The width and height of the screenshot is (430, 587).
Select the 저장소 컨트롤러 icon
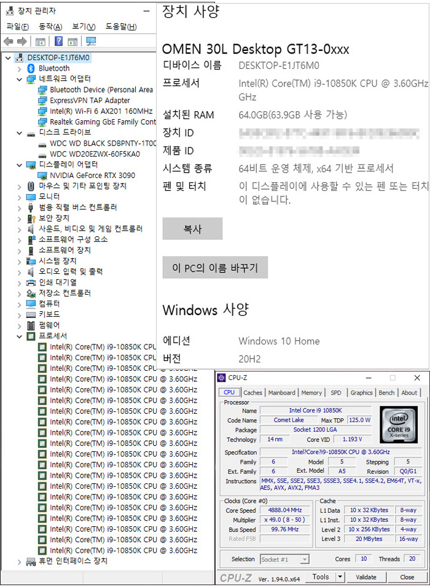(x=31, y=293)
